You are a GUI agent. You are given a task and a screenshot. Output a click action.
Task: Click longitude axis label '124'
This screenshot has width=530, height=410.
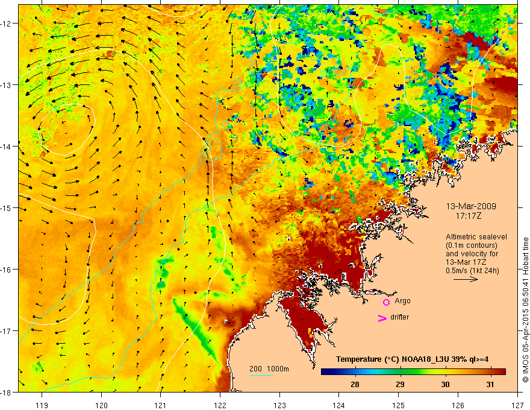pyautogui.click(x=339, y=405)
